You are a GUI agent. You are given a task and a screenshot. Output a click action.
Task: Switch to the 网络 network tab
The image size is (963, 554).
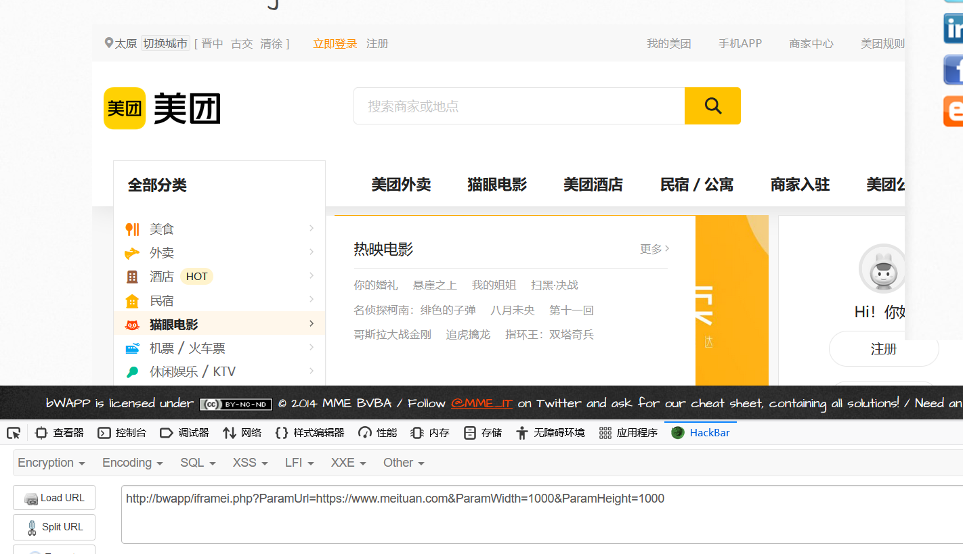[242, 433]
